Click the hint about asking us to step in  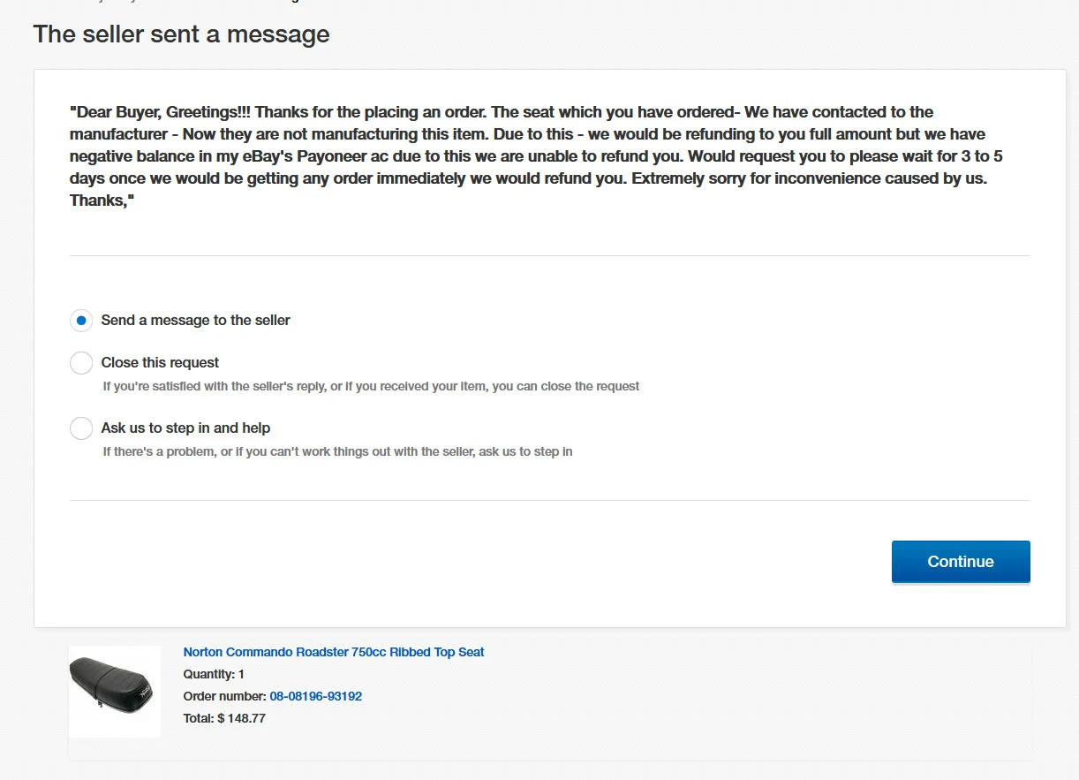337,451
